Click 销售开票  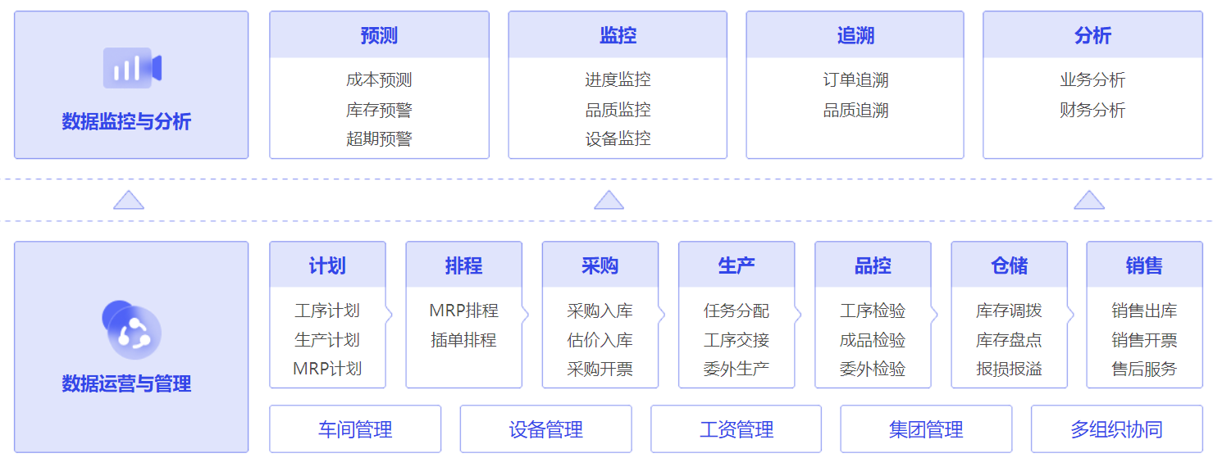(x=1144, y=340)
